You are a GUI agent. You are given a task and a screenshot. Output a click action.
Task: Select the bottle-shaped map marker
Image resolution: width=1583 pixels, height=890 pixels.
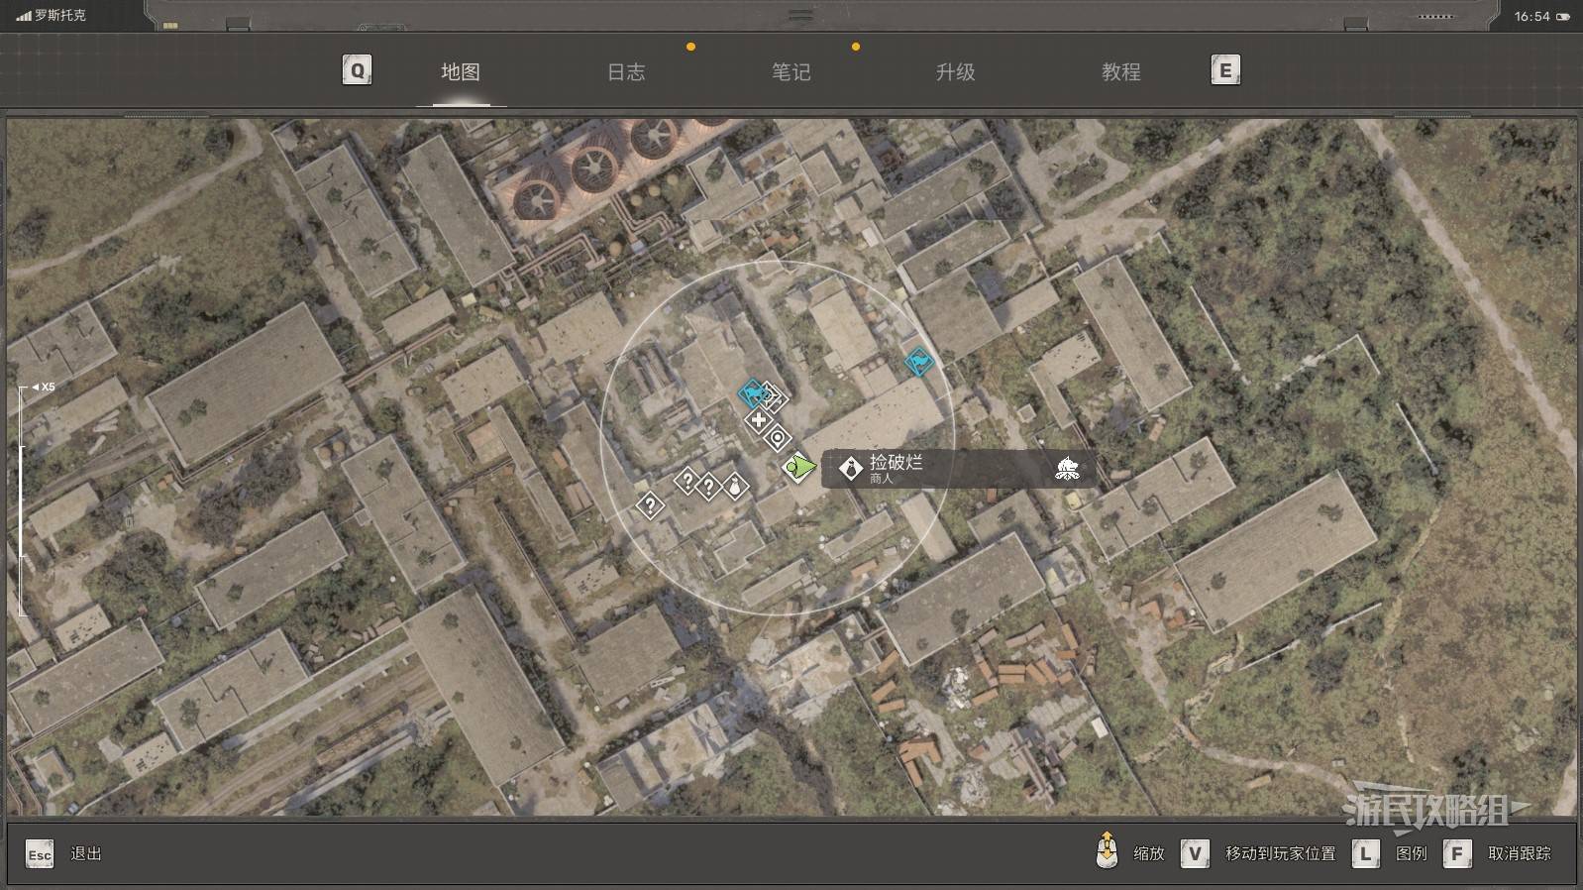(x=734, y=487)
